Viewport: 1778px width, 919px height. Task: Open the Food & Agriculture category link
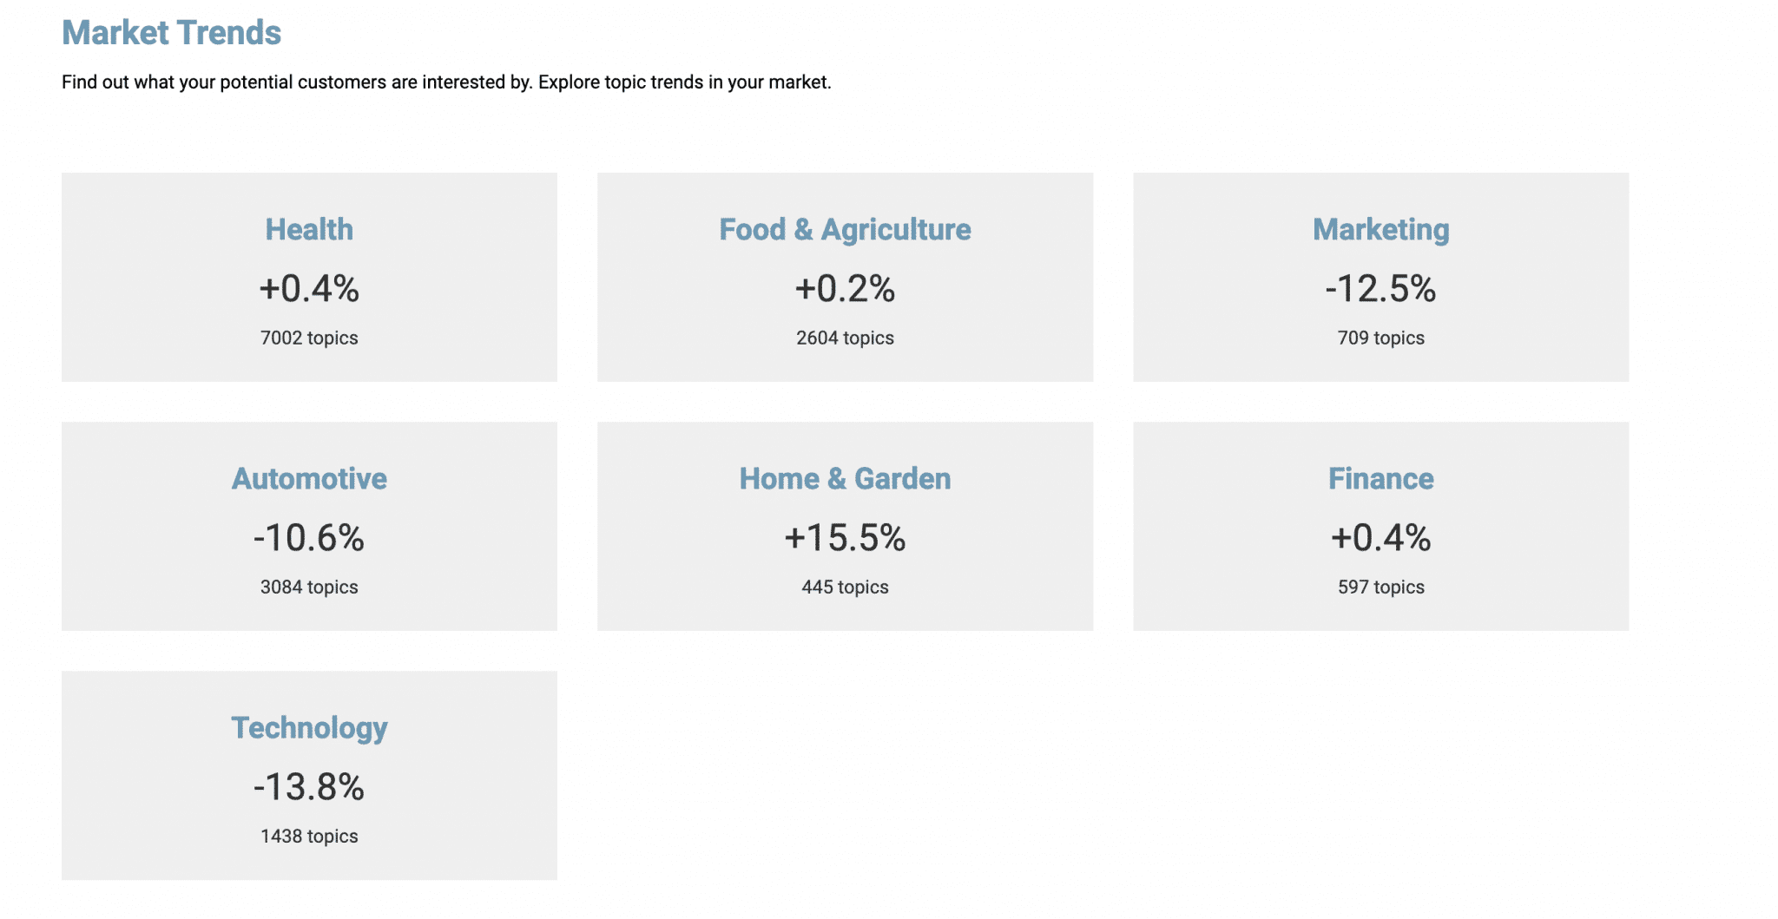pyautogui.click(x=845, y=229)
